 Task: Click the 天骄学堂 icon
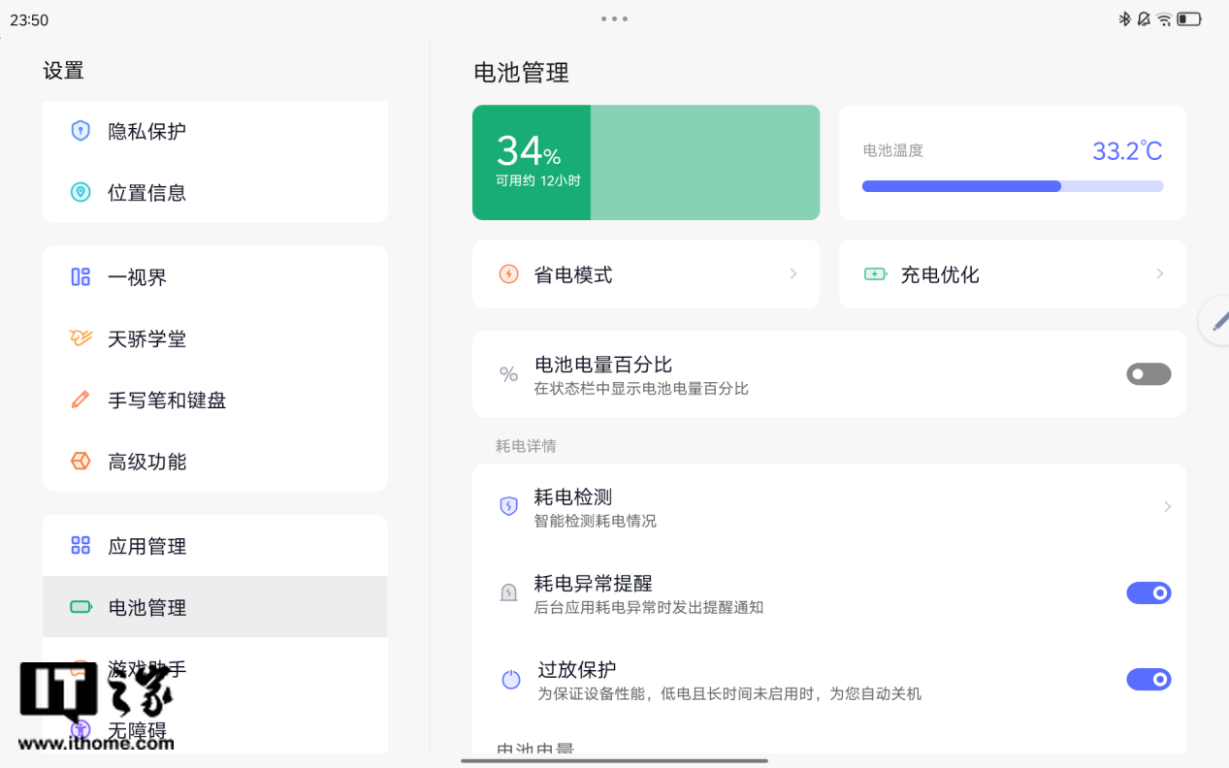81,338
